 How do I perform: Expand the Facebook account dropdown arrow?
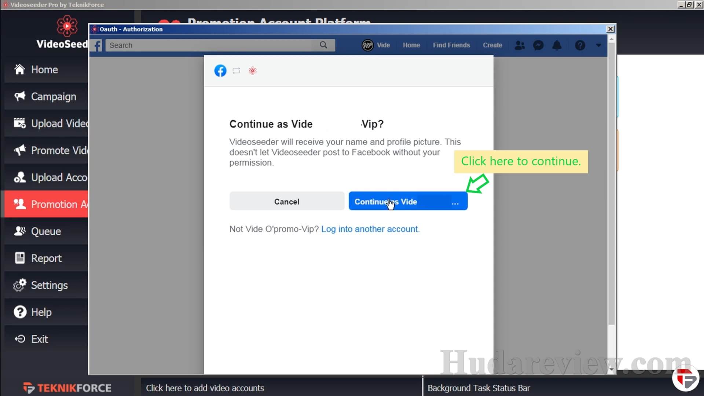click(598, 45)
